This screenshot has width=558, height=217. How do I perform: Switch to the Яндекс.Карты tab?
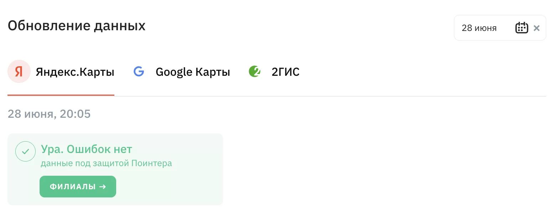(75, 72)
